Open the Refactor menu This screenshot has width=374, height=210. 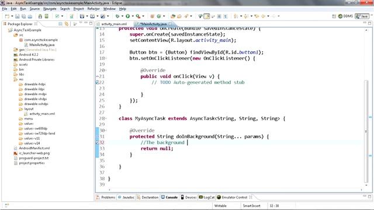pos(93,9)
